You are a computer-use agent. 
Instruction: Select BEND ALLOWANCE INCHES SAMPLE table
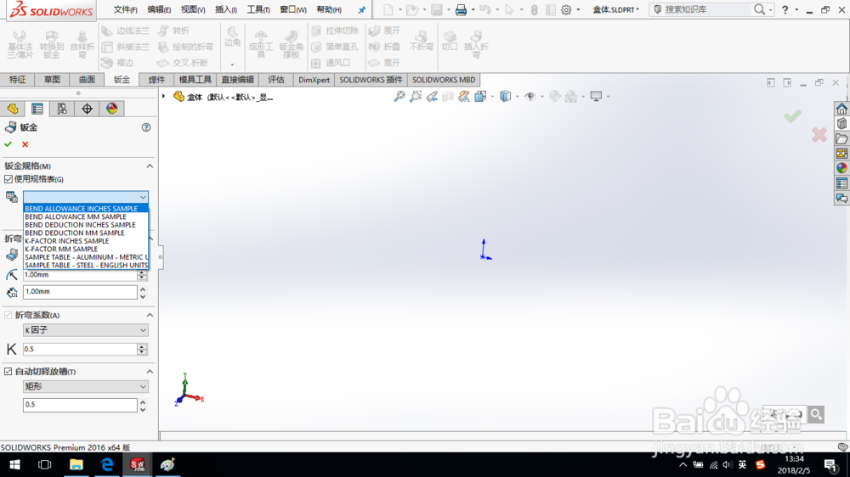pos(86,209)
